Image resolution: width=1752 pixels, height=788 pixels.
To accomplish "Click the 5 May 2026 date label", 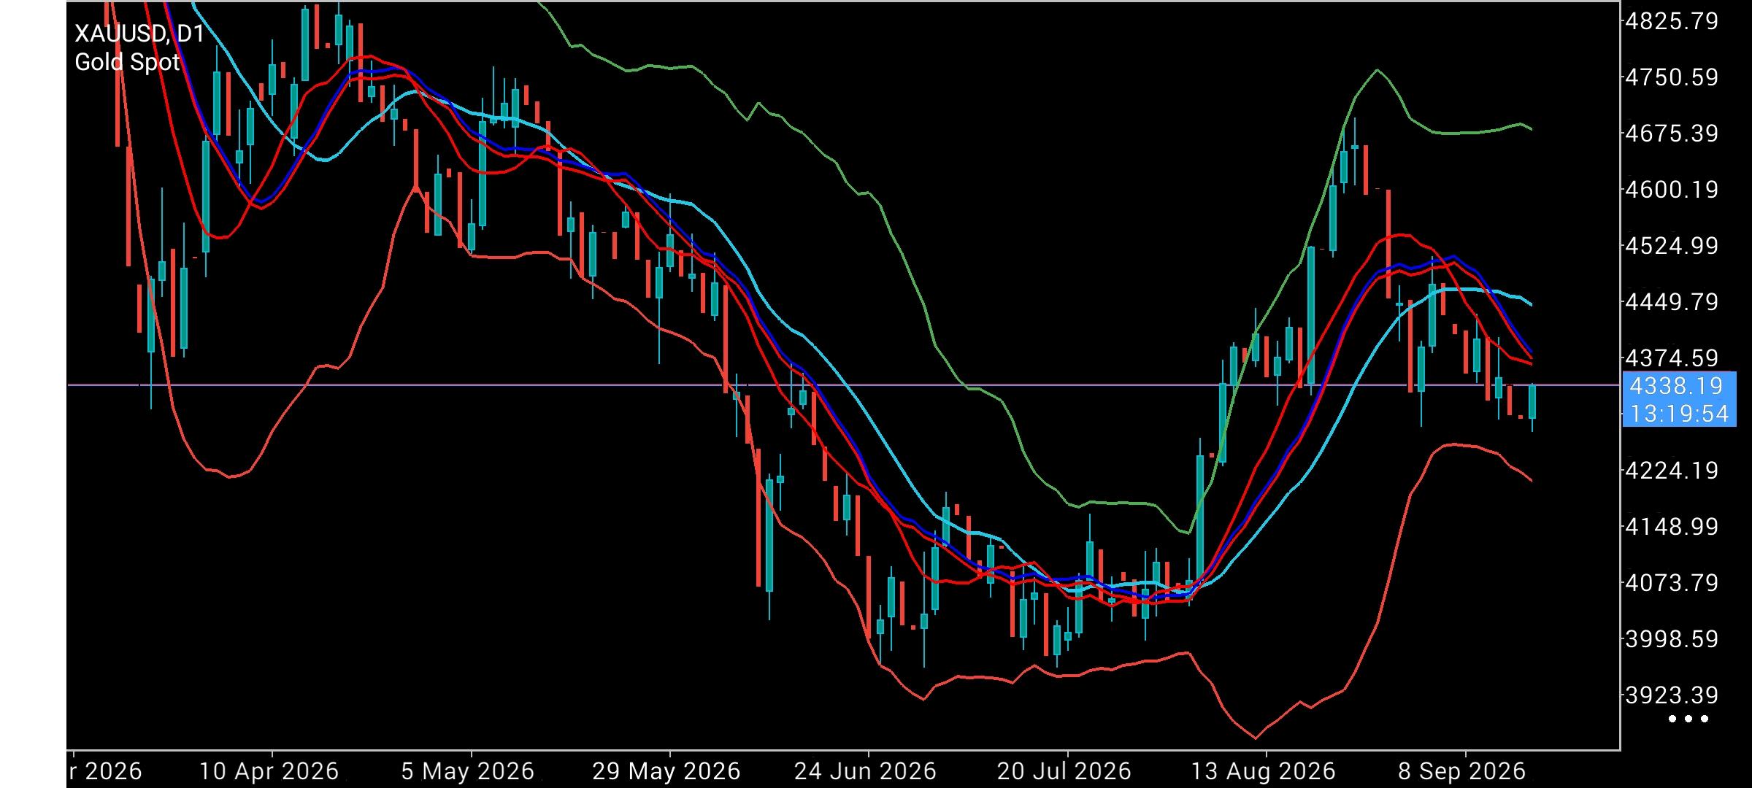I will pos(468,771).
